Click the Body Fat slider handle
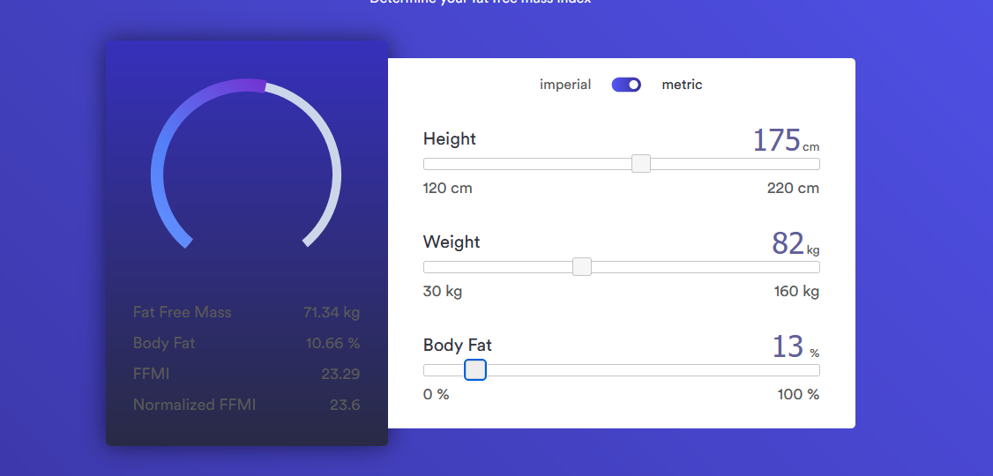This screenshot has height=476, width=993. [475, 369]
